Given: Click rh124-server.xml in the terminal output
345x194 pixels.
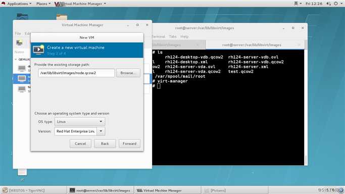Looking at the screenshot, I should (248, 67).
